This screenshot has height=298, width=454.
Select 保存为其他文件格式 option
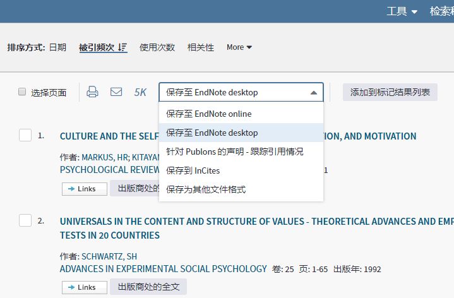pyautogui.click(x=241, y=189)
